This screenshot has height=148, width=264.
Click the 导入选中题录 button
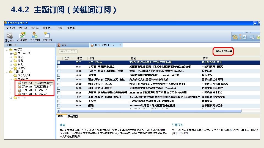point(68,51)
